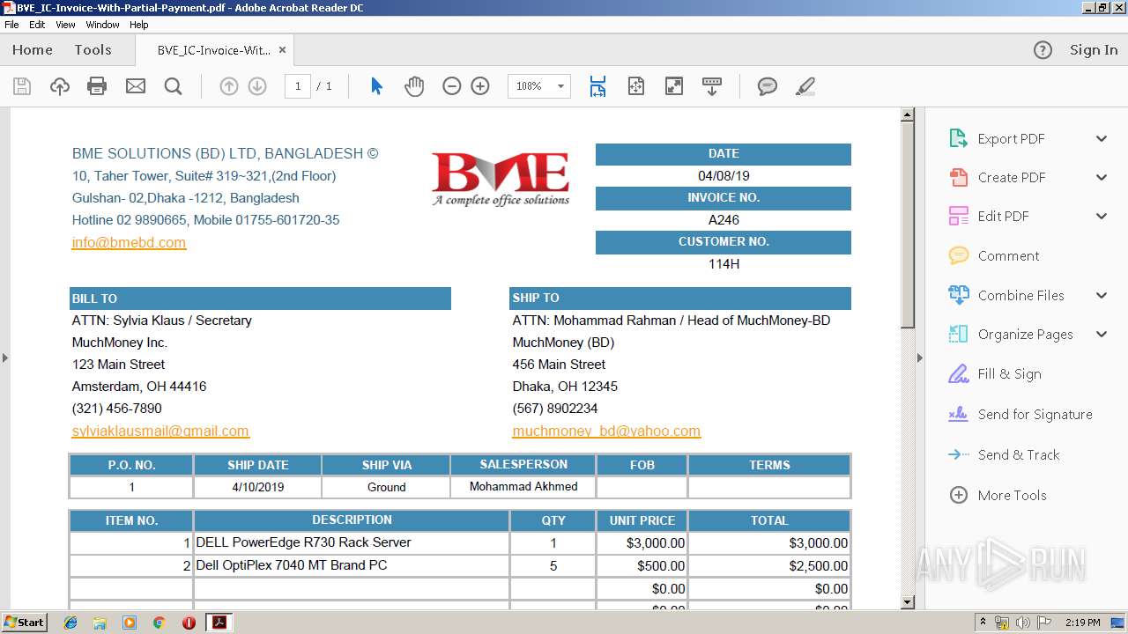Click the Sign In link
Viewport: 1128px width, 634px height.
click(1094, 50)
